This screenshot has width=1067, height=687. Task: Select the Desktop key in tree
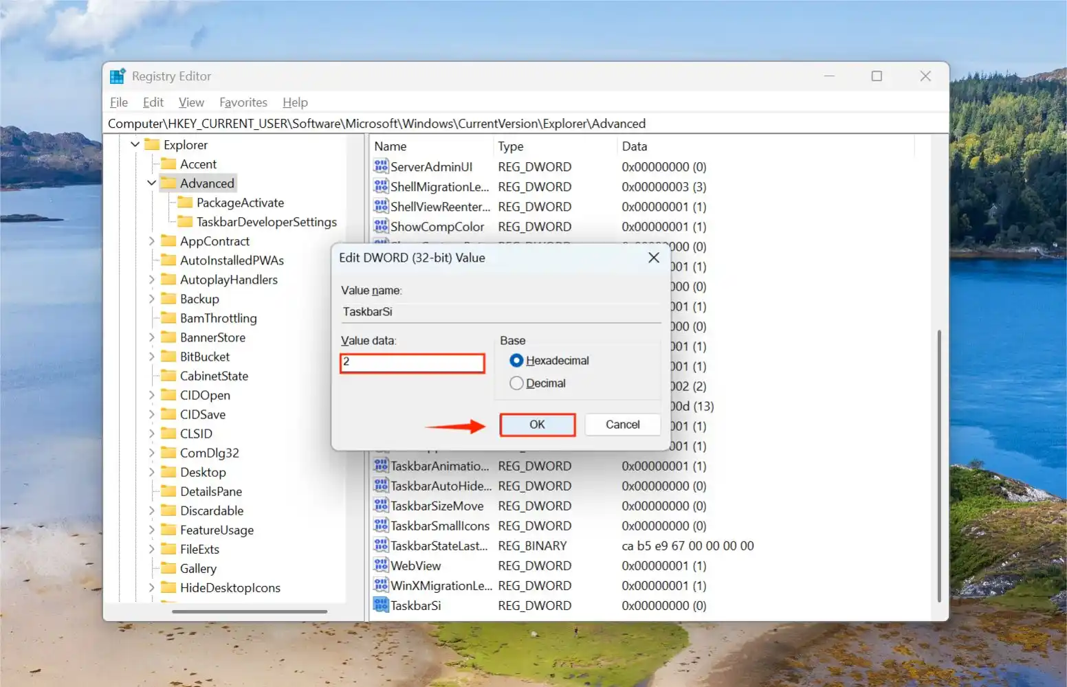203,471
